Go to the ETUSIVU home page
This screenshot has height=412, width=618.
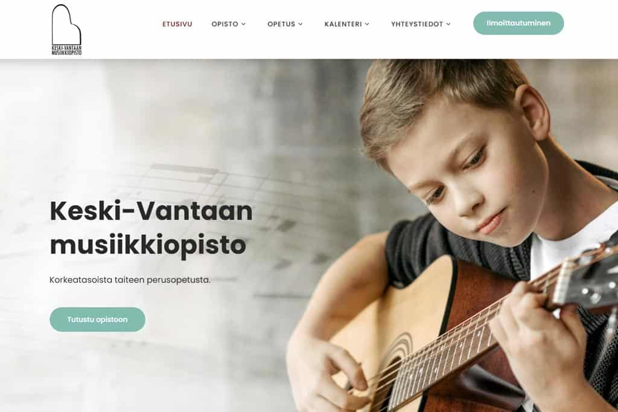[177, 24]
